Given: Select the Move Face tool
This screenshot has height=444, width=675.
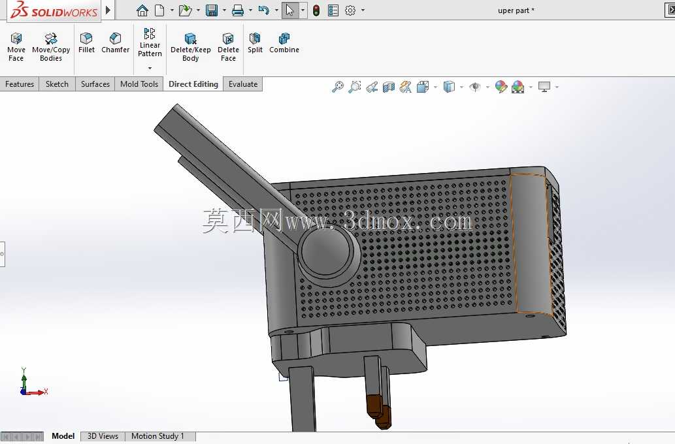Looking at the screenshot, I should 16,47.
